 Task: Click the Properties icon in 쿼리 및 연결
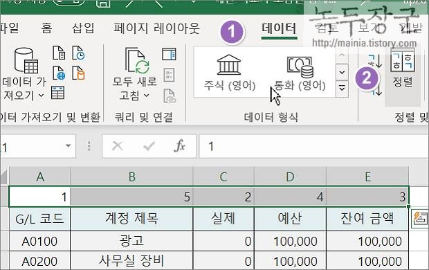click(169, 75)
